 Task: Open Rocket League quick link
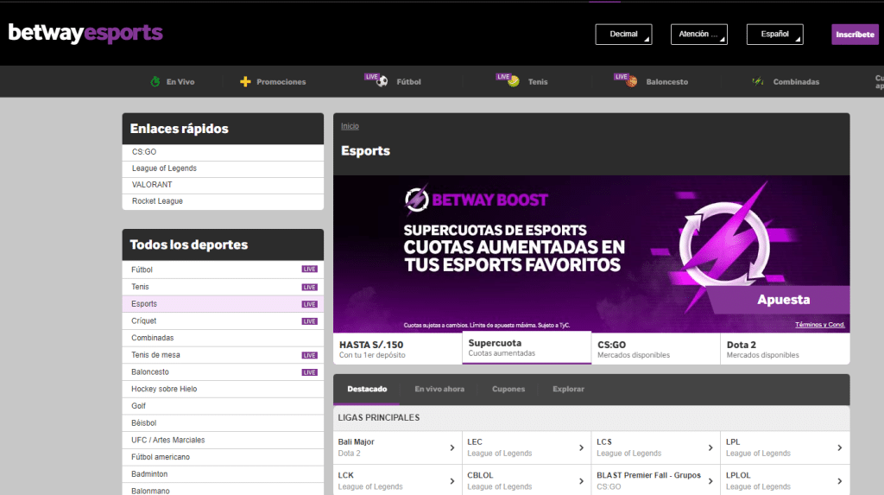(x=223, y=201)
